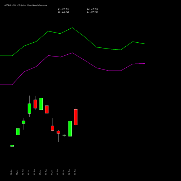Viewport: 181px width, 181px height.
Task: Click the 03 Jan date label
Action: (x=29, y=172)
